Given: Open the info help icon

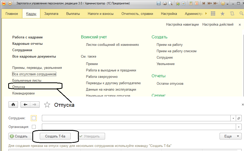Looking at the screenshot, I should [223, 3].
